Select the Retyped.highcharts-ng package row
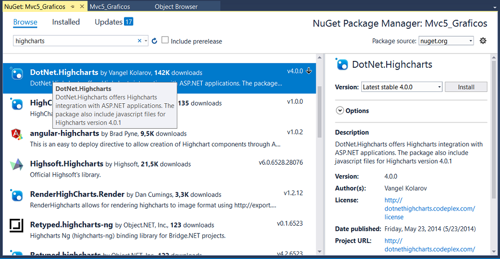The width and height of the screenshot is (500, 259). [159, 230]
